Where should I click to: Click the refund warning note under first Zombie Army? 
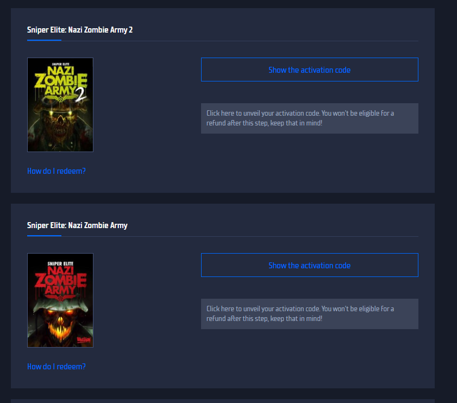coord(310,314)
